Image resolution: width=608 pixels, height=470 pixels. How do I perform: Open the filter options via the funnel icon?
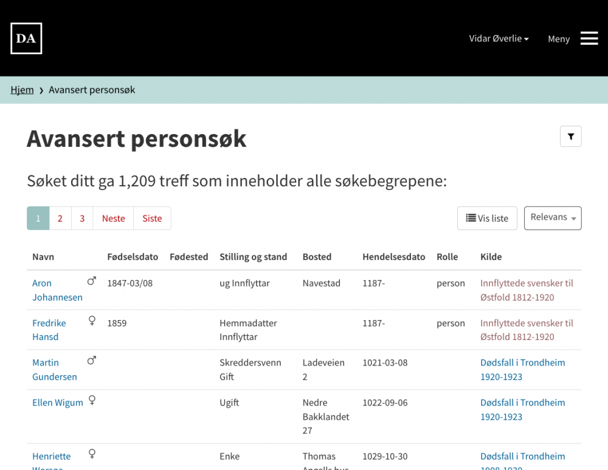tap(570, 136)
